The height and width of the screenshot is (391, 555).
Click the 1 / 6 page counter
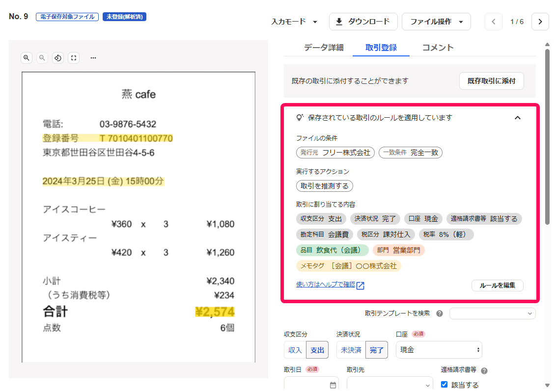[x=517, y=22]
